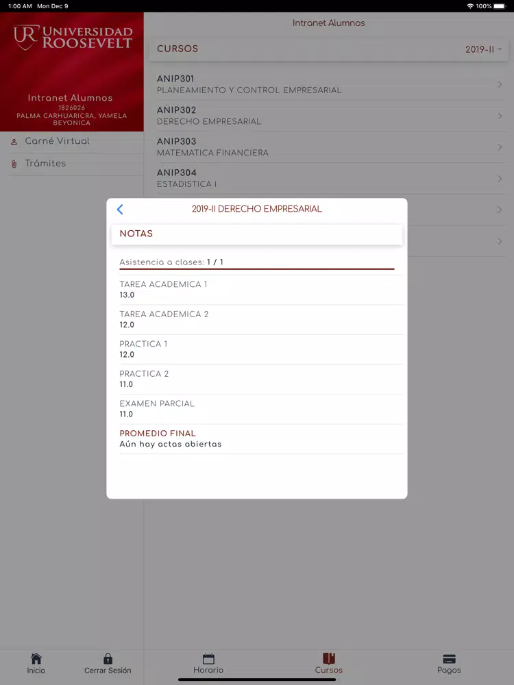Tap the Carné Virtual person icon
514x685 pixels.
click(14, 142)
